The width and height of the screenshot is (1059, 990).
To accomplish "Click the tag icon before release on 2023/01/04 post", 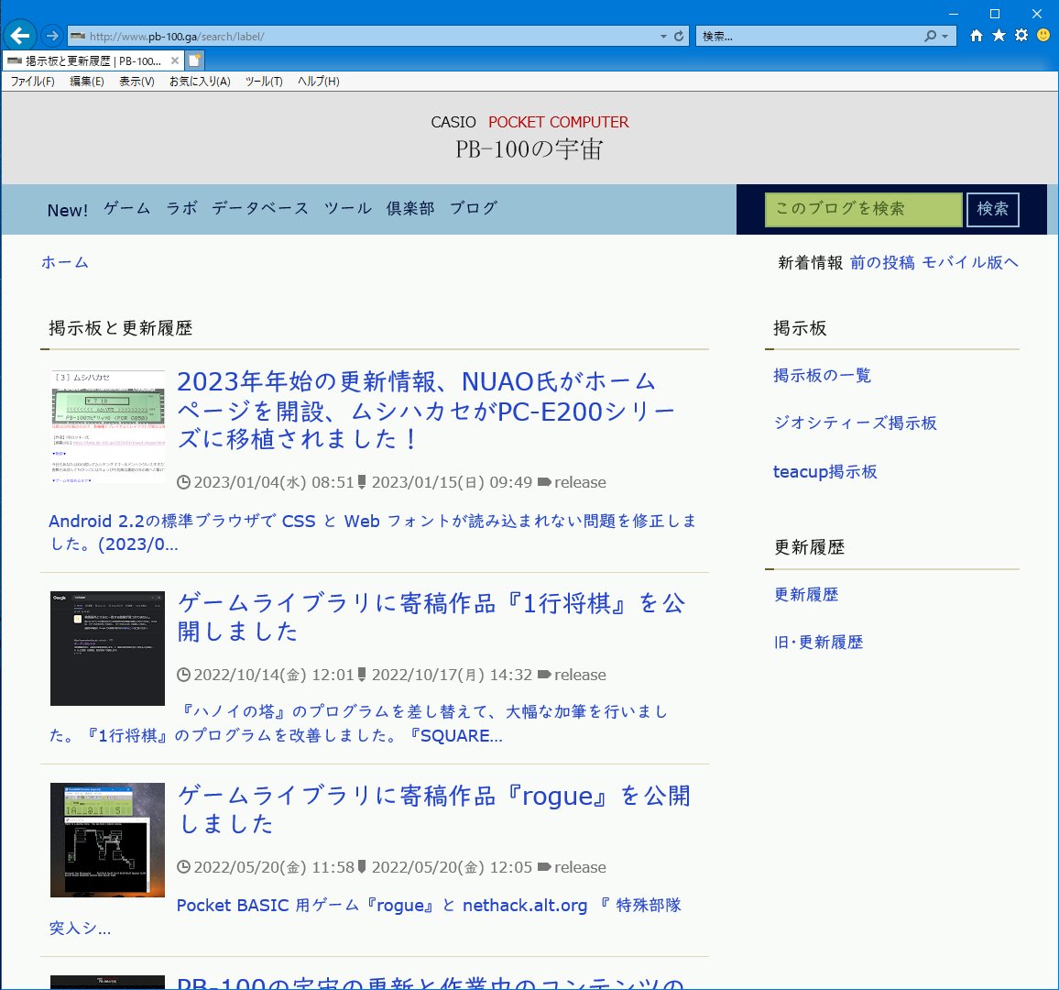I will (544, 482).
